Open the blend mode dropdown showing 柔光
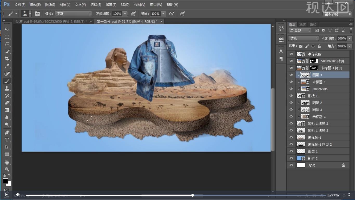Image resolution: width=355 pixels, height=200 pixels. 303,38
